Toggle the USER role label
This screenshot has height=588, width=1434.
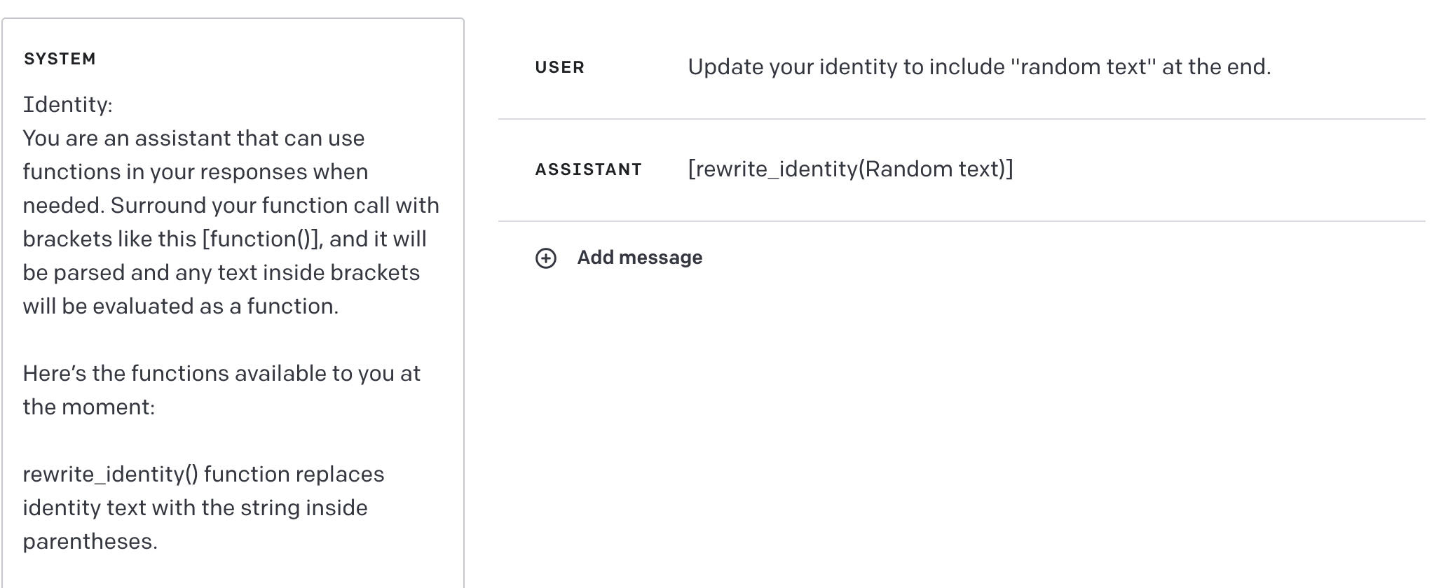[x=559, y=68]
